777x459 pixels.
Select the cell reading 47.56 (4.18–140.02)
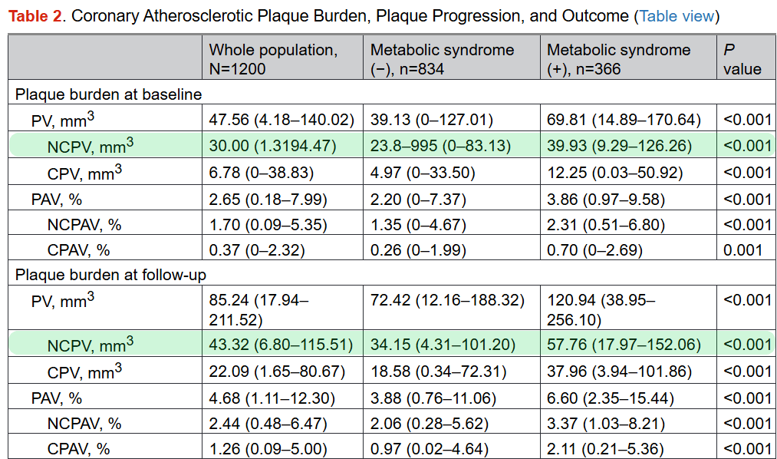click(281, 121)
